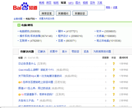Click the gold coin reward icon beside 5
Screen dimensions: 132x108
click(x=20, y=82)
